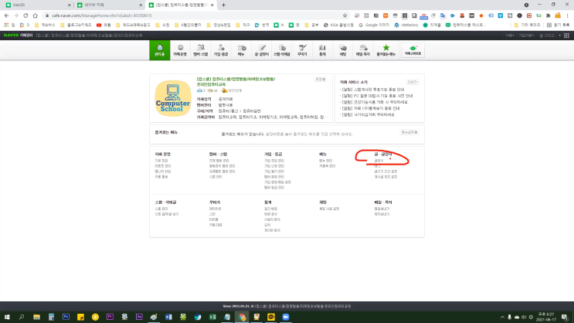Open the Windows Start menu

click(7, 317)
